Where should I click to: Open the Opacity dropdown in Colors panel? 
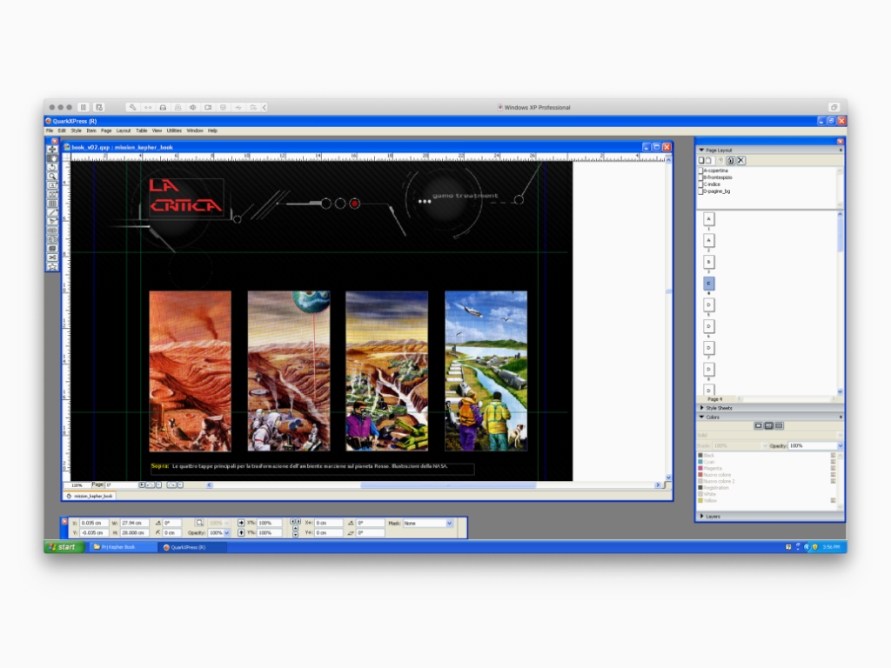pyautogui.click(x=840, y=446)
